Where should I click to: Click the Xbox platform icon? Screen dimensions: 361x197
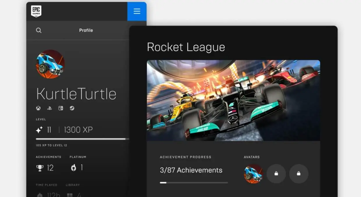click(38, 108)
